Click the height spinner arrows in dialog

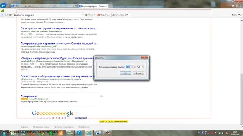(143, 67)
